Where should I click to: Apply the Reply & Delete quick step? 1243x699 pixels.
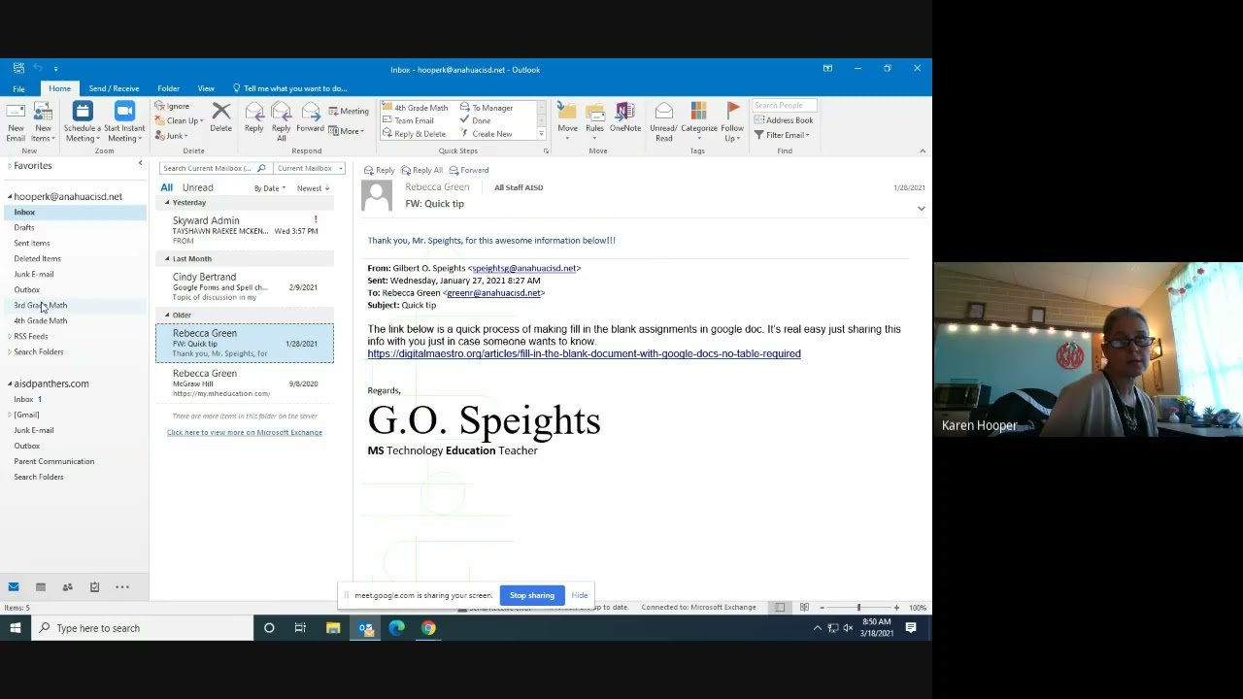[x=416, y=134]
